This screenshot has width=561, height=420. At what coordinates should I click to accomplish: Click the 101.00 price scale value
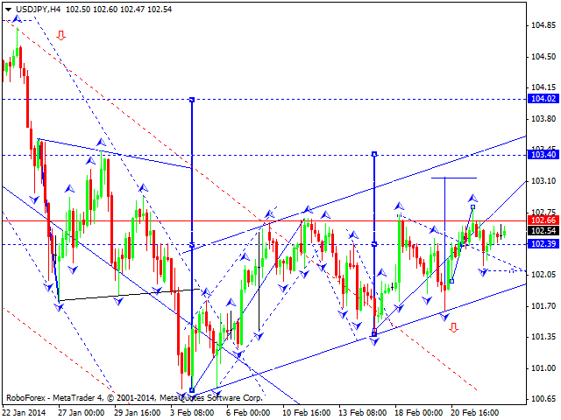[x=543, y=368]
